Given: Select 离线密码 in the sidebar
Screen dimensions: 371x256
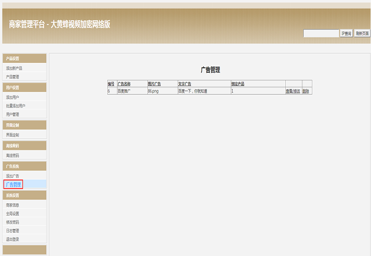Looking at the screenshot, I should pyautogui.click(x=13, y=156).
